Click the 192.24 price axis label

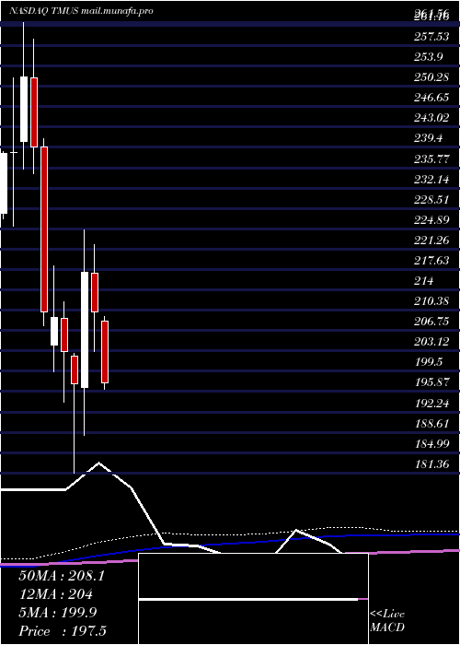431,404
